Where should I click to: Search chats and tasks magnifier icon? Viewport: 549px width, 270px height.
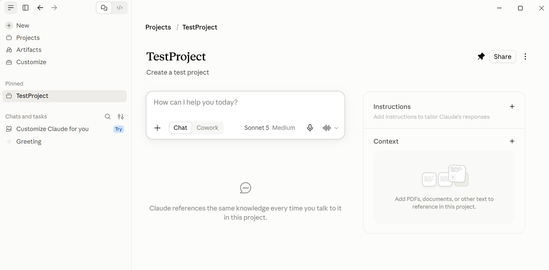pos(108,117)
